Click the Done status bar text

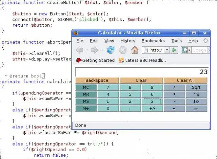pyautogui.click(x=81, y=125)
